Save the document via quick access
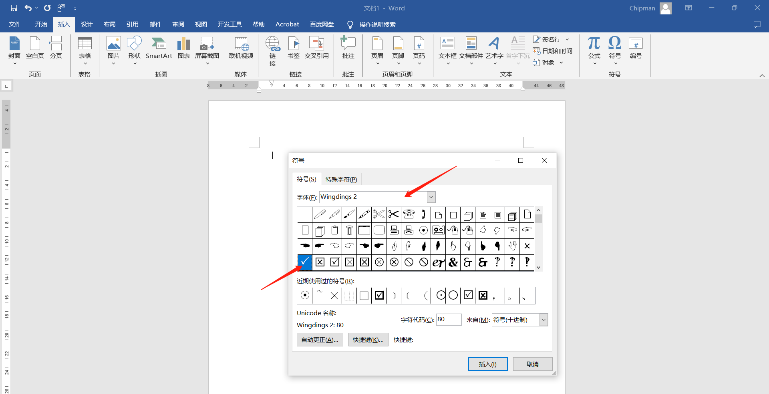Screen dimensions: 769x394 click(x=14, y=8)
